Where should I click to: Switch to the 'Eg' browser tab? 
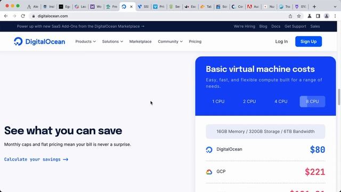pyautogui.click(x=65, y=7)
